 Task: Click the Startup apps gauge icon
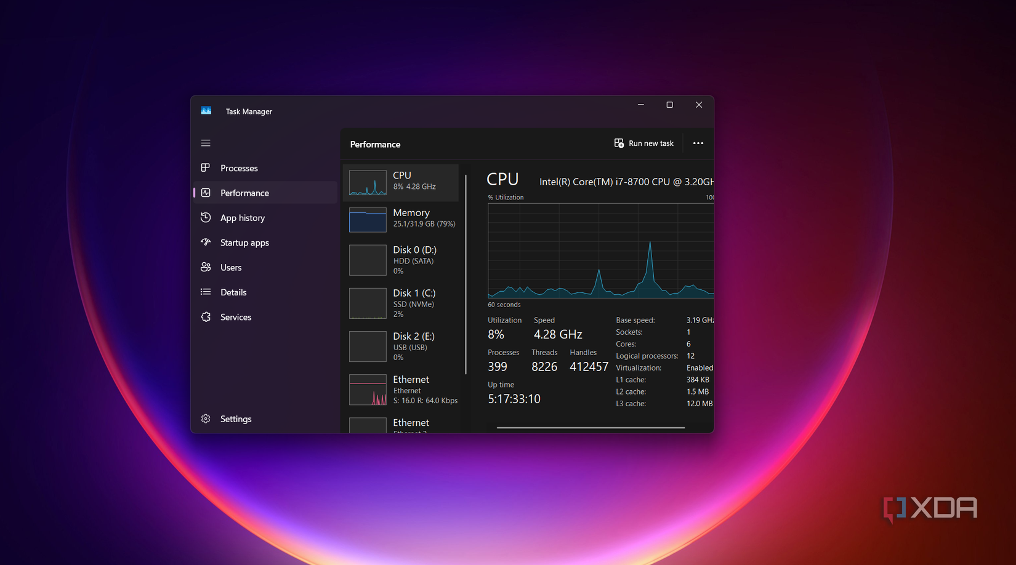(206, 242)
